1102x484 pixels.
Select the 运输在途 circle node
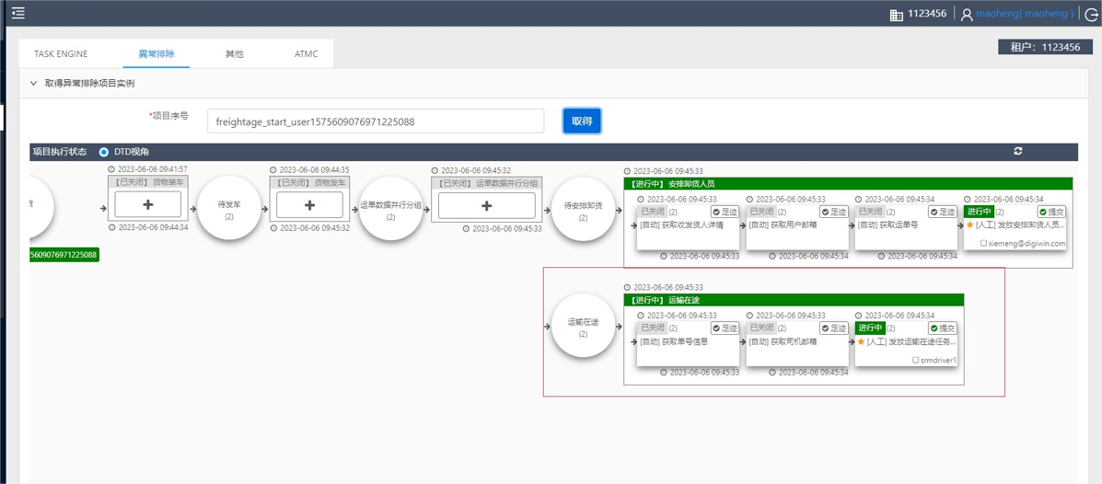pyautogui.click(x=584, y=327)
